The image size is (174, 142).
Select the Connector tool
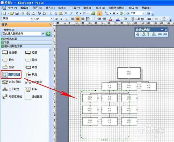(107, 13)
